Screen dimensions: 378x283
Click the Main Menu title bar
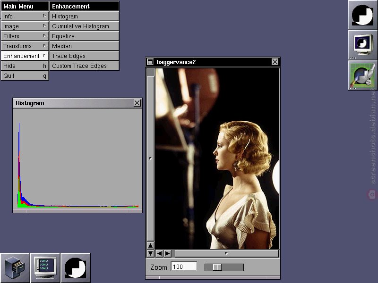[25, 6]
